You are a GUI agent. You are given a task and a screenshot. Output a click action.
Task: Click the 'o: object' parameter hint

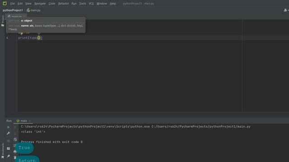point(27,21)
